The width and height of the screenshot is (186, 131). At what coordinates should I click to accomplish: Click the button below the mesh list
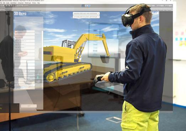tap(29, 106)
